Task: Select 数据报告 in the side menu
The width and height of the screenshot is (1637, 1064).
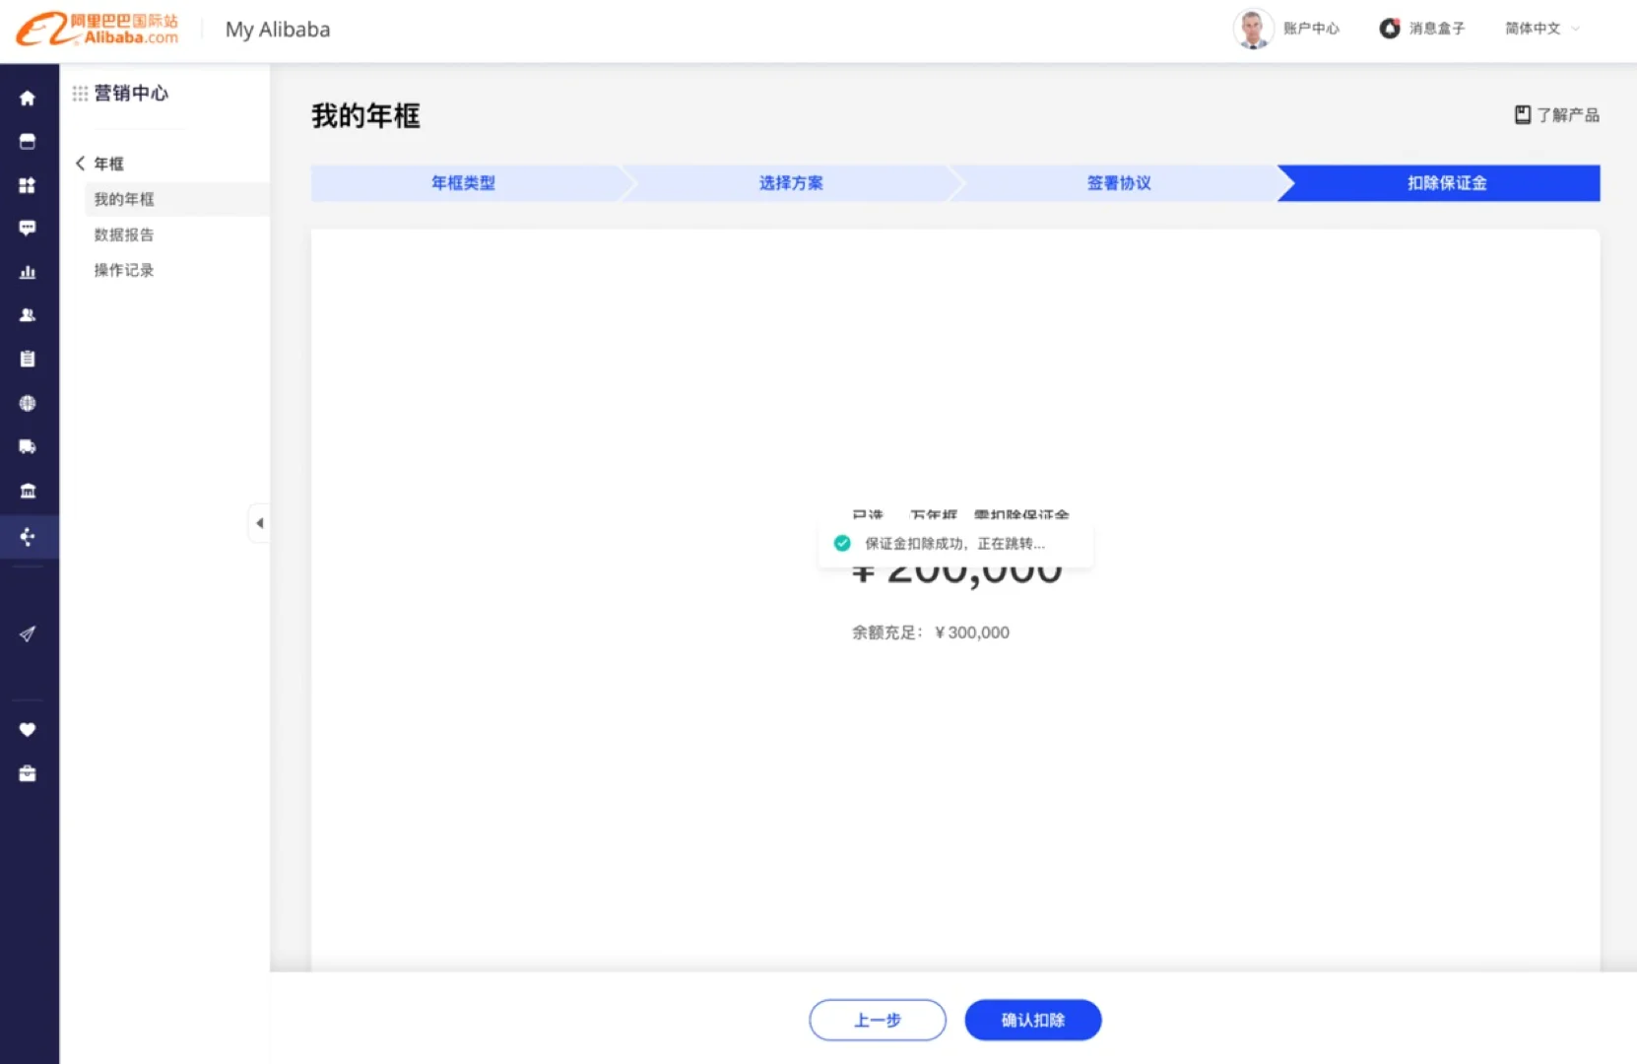Action: (x=124, y=234)
